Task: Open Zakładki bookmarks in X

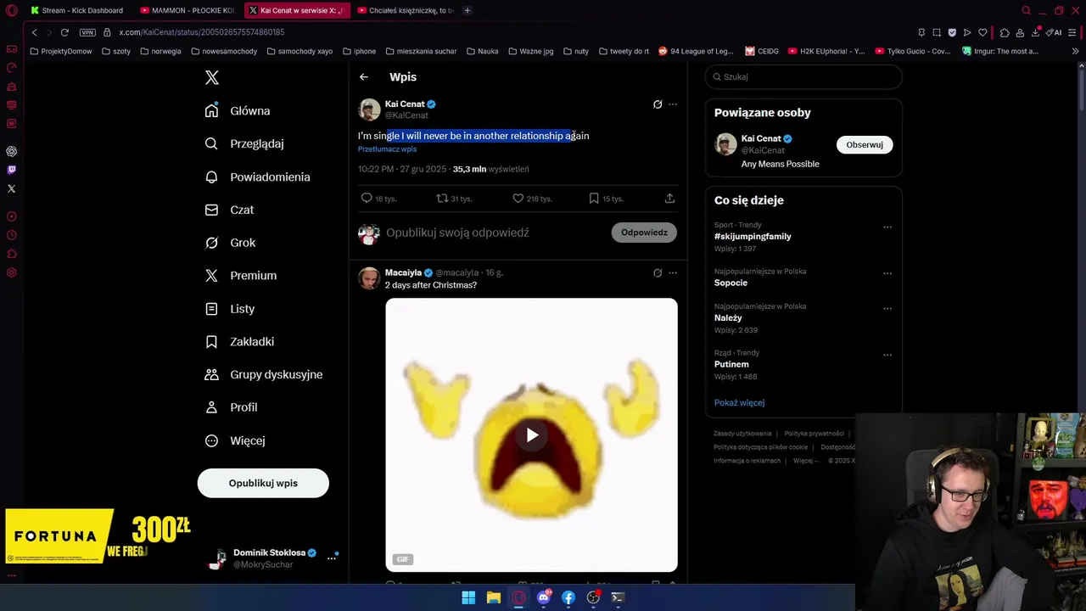Action: (x=240, y=341)
